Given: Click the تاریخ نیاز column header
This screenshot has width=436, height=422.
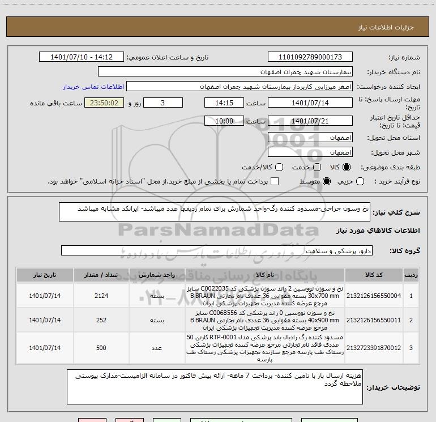Looking at the screenshot, I should pyautogui.click(x=45, y=275).
